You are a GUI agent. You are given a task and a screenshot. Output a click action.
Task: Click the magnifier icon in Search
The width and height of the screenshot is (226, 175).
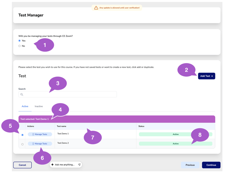(x=22, y=94)
